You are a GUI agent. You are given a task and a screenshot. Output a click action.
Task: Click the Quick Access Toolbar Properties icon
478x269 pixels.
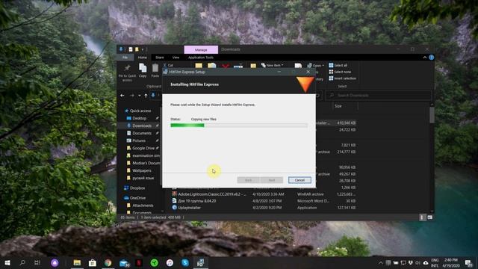[131, 49]
